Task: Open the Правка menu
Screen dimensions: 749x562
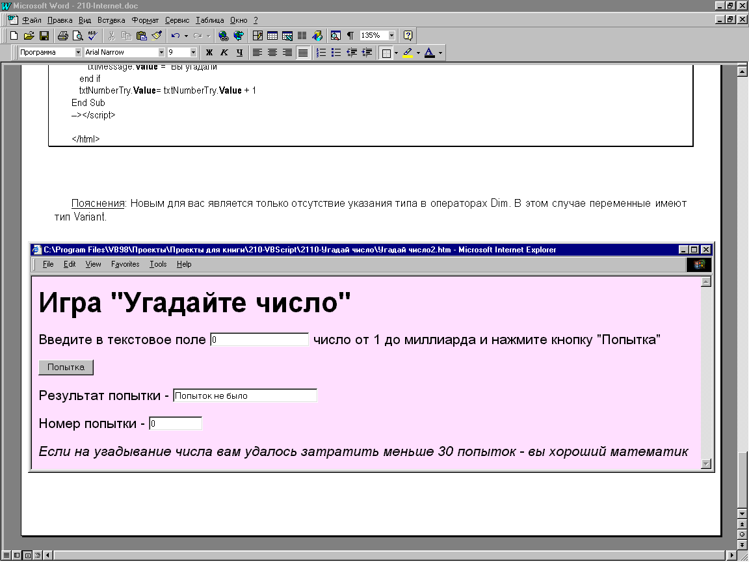Action: 60,20
